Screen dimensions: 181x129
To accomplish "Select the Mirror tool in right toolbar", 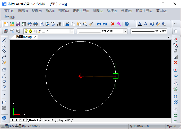I will coord(176,83).
